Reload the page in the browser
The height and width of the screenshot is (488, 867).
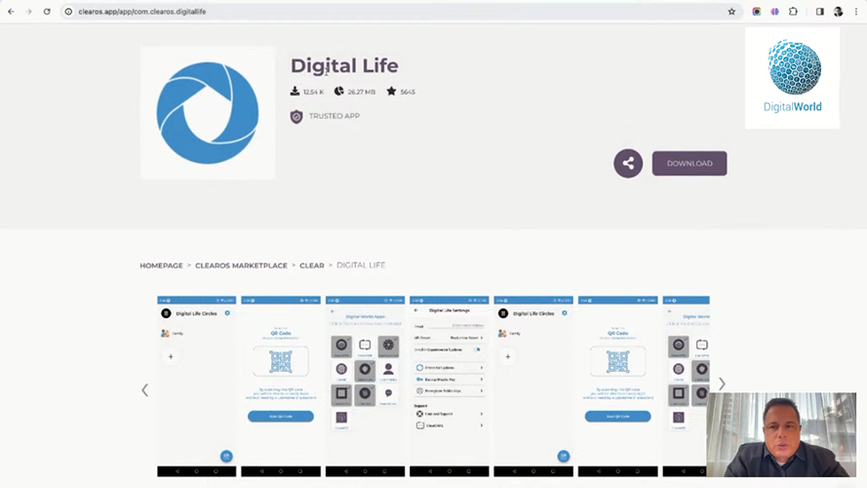[x=46, y=12]
